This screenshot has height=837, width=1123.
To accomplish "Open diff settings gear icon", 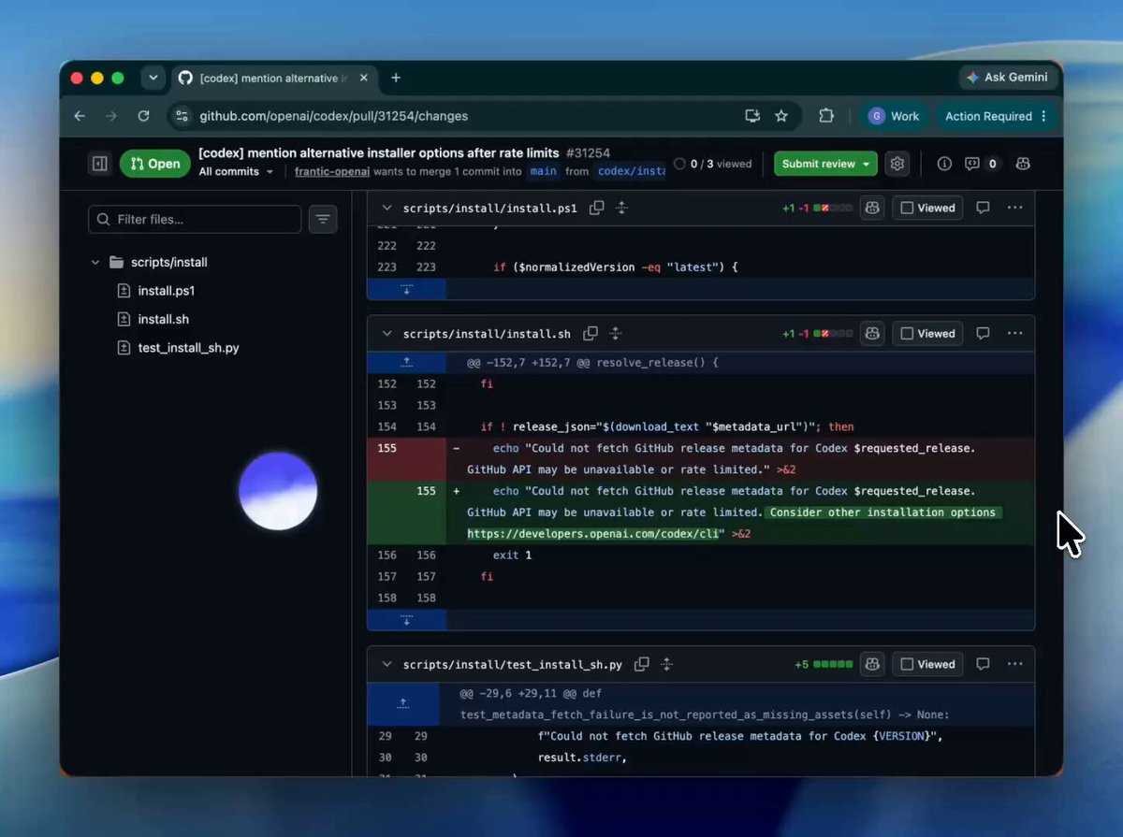I will 897,164.
